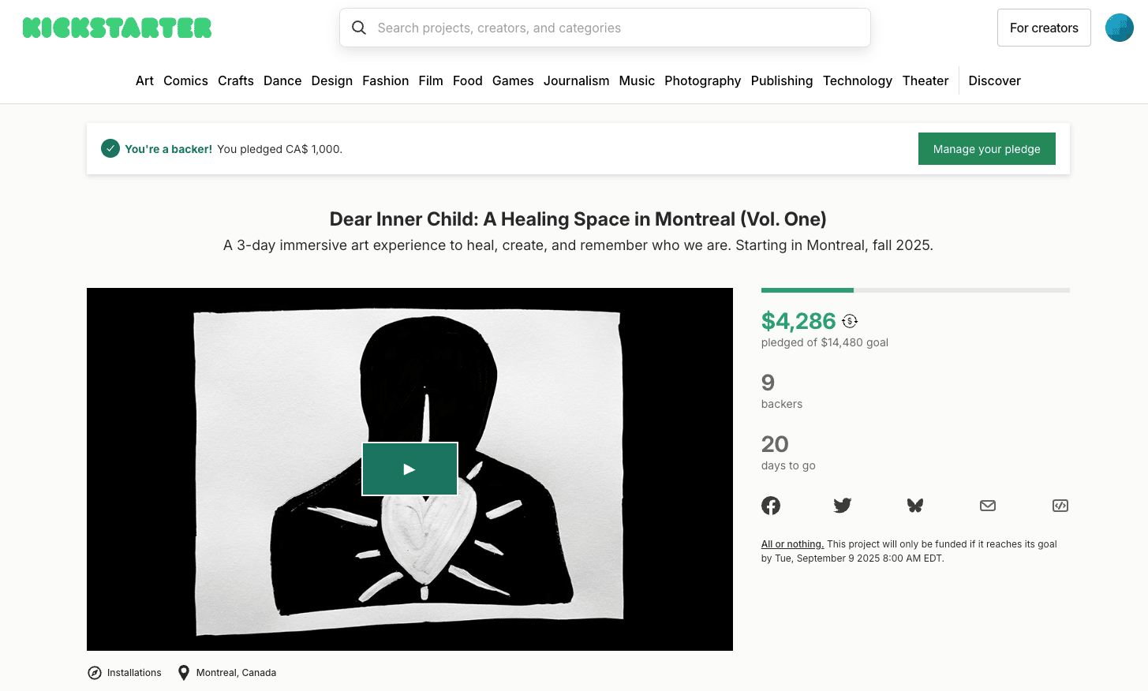Open the Art category
The width and height of the screenshot is (1148, 691).
point(144,80)
